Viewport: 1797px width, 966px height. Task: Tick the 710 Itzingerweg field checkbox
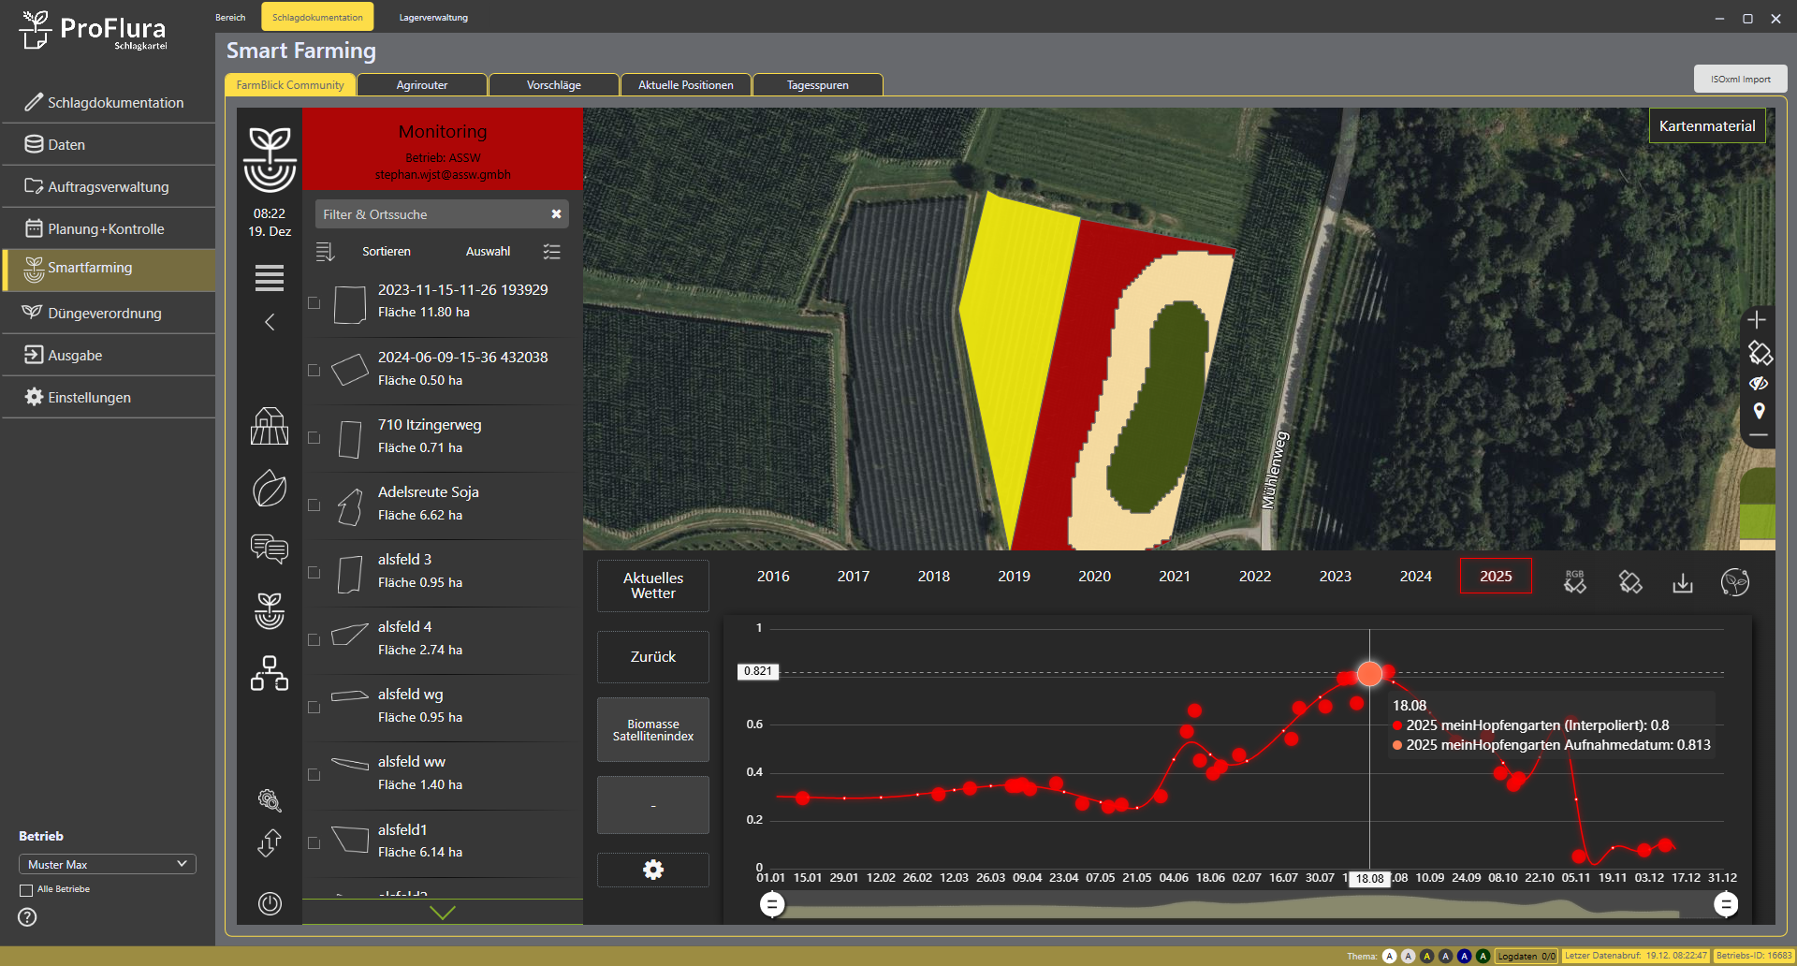[314, 438]
